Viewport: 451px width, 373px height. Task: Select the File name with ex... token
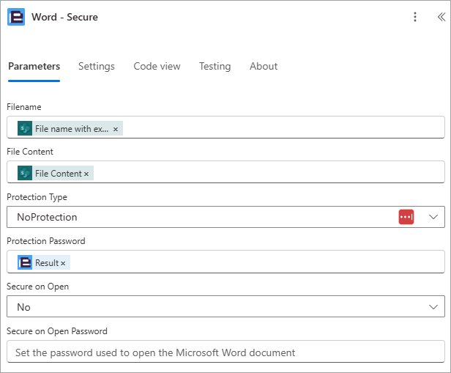72,129
